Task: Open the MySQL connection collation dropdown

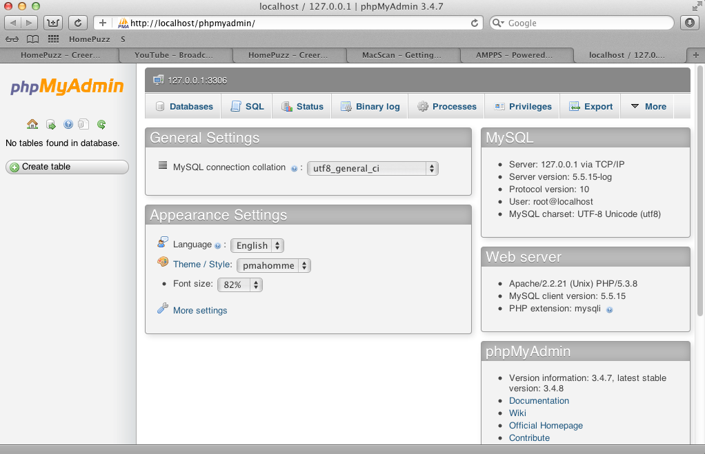Action: click(373, 168)
